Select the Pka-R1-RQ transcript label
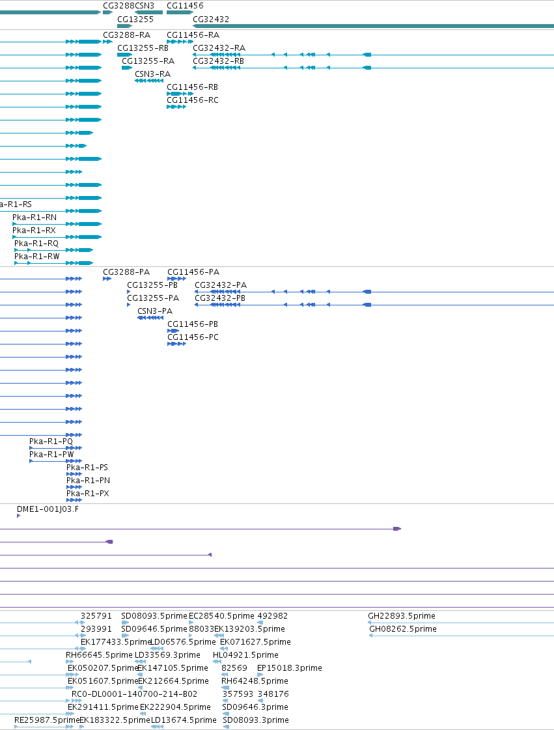This screenshot has width=554, height=730. point(36,244)
